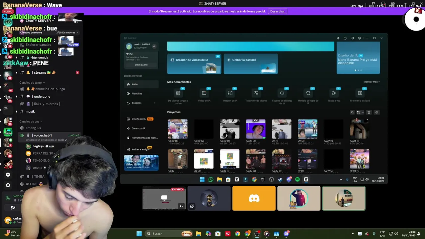
Task: Open project thumbnail 29 (2)
Action: point(307,129)
